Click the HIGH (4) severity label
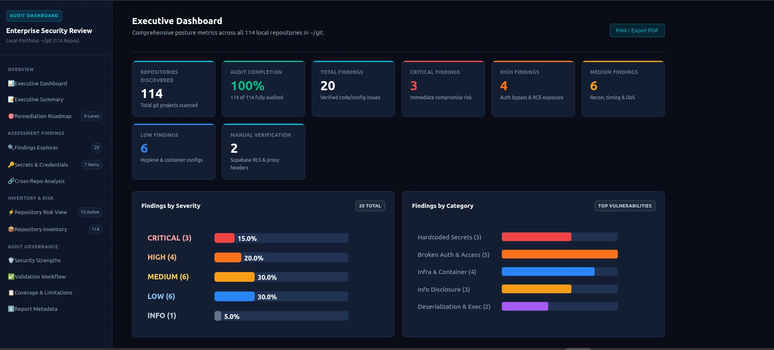This screenshot has width=774, height=350. click(x=162, y=257)
